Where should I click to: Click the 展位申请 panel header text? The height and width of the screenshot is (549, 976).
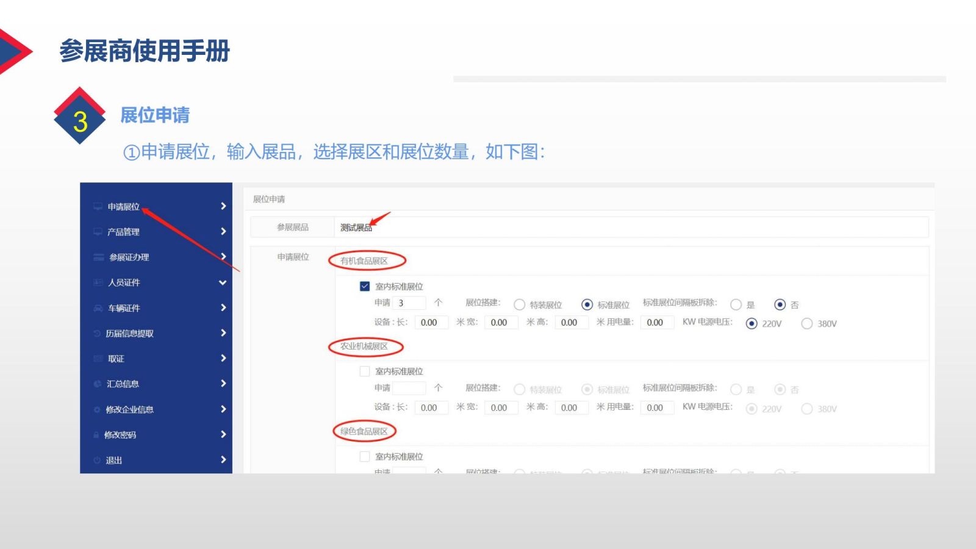(x=269, y=199)
